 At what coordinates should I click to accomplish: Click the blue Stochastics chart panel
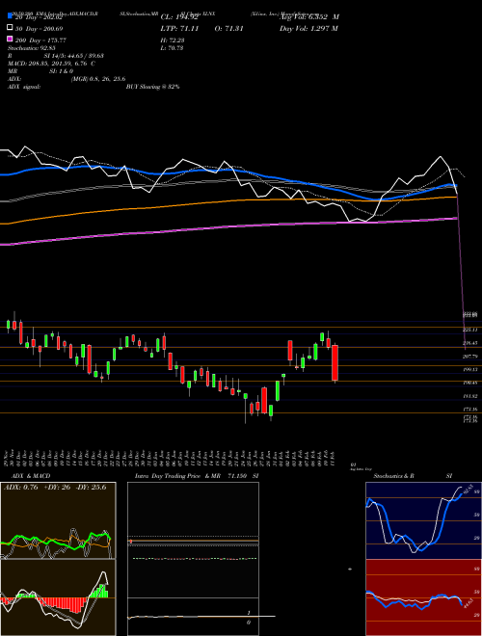coord(423,520)
